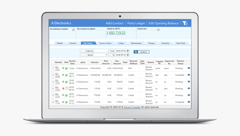Click red status icon for SO-1716
The width and height of the screenshot is (240, 136).
tap(63, 89)
